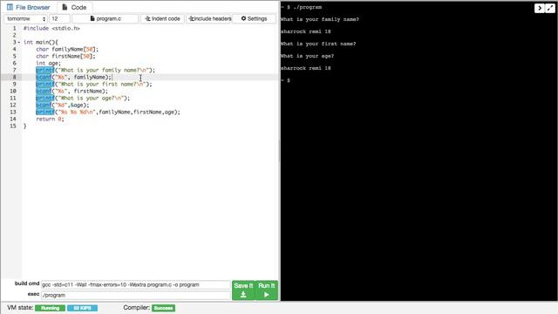The image size is (558, 314).
Task: Click 'What is your age?' in terminal
Action: pos(307,56)
